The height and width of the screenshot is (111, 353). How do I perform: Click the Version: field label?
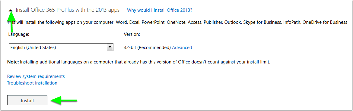(132, 34)
